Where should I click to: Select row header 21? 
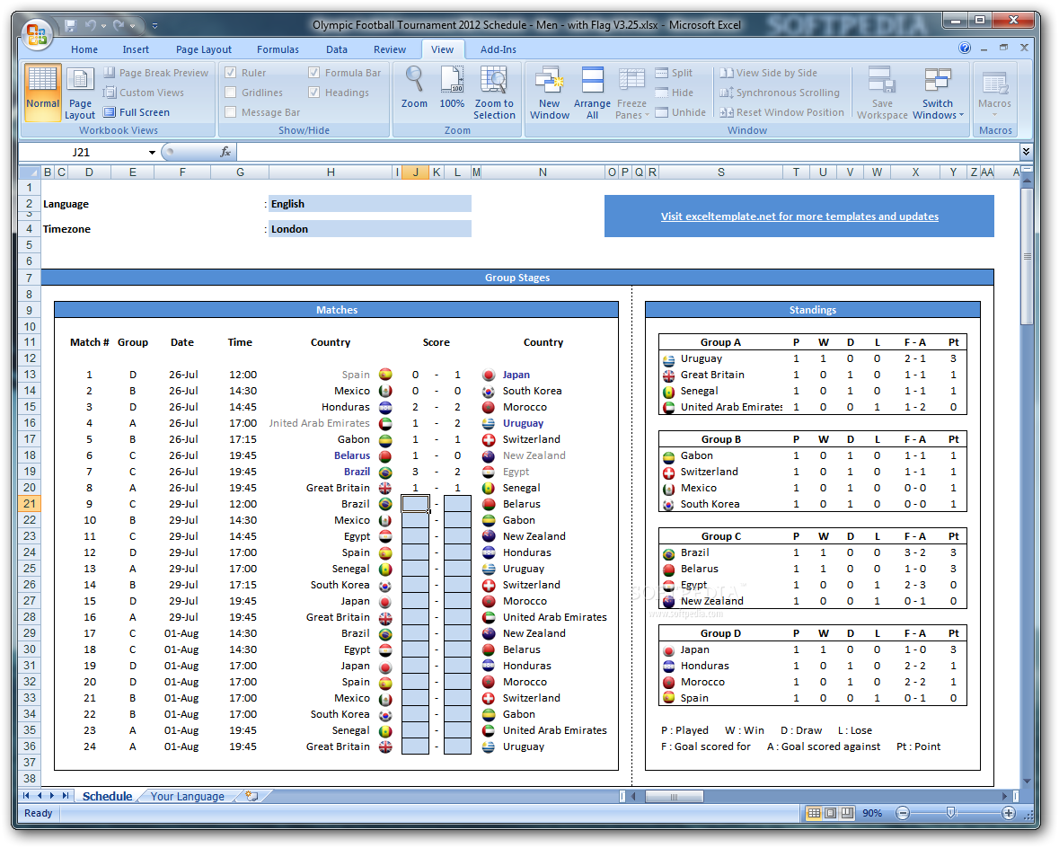[x=30, y=503]
